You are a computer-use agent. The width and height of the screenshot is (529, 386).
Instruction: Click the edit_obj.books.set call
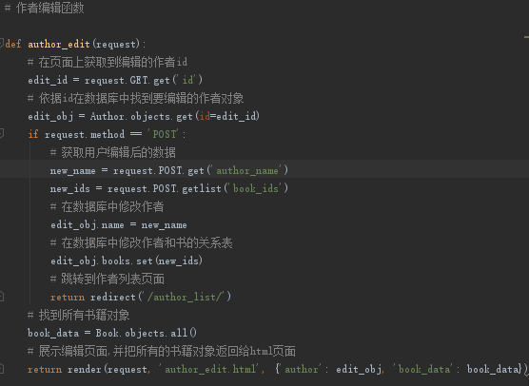pos(127,261)
